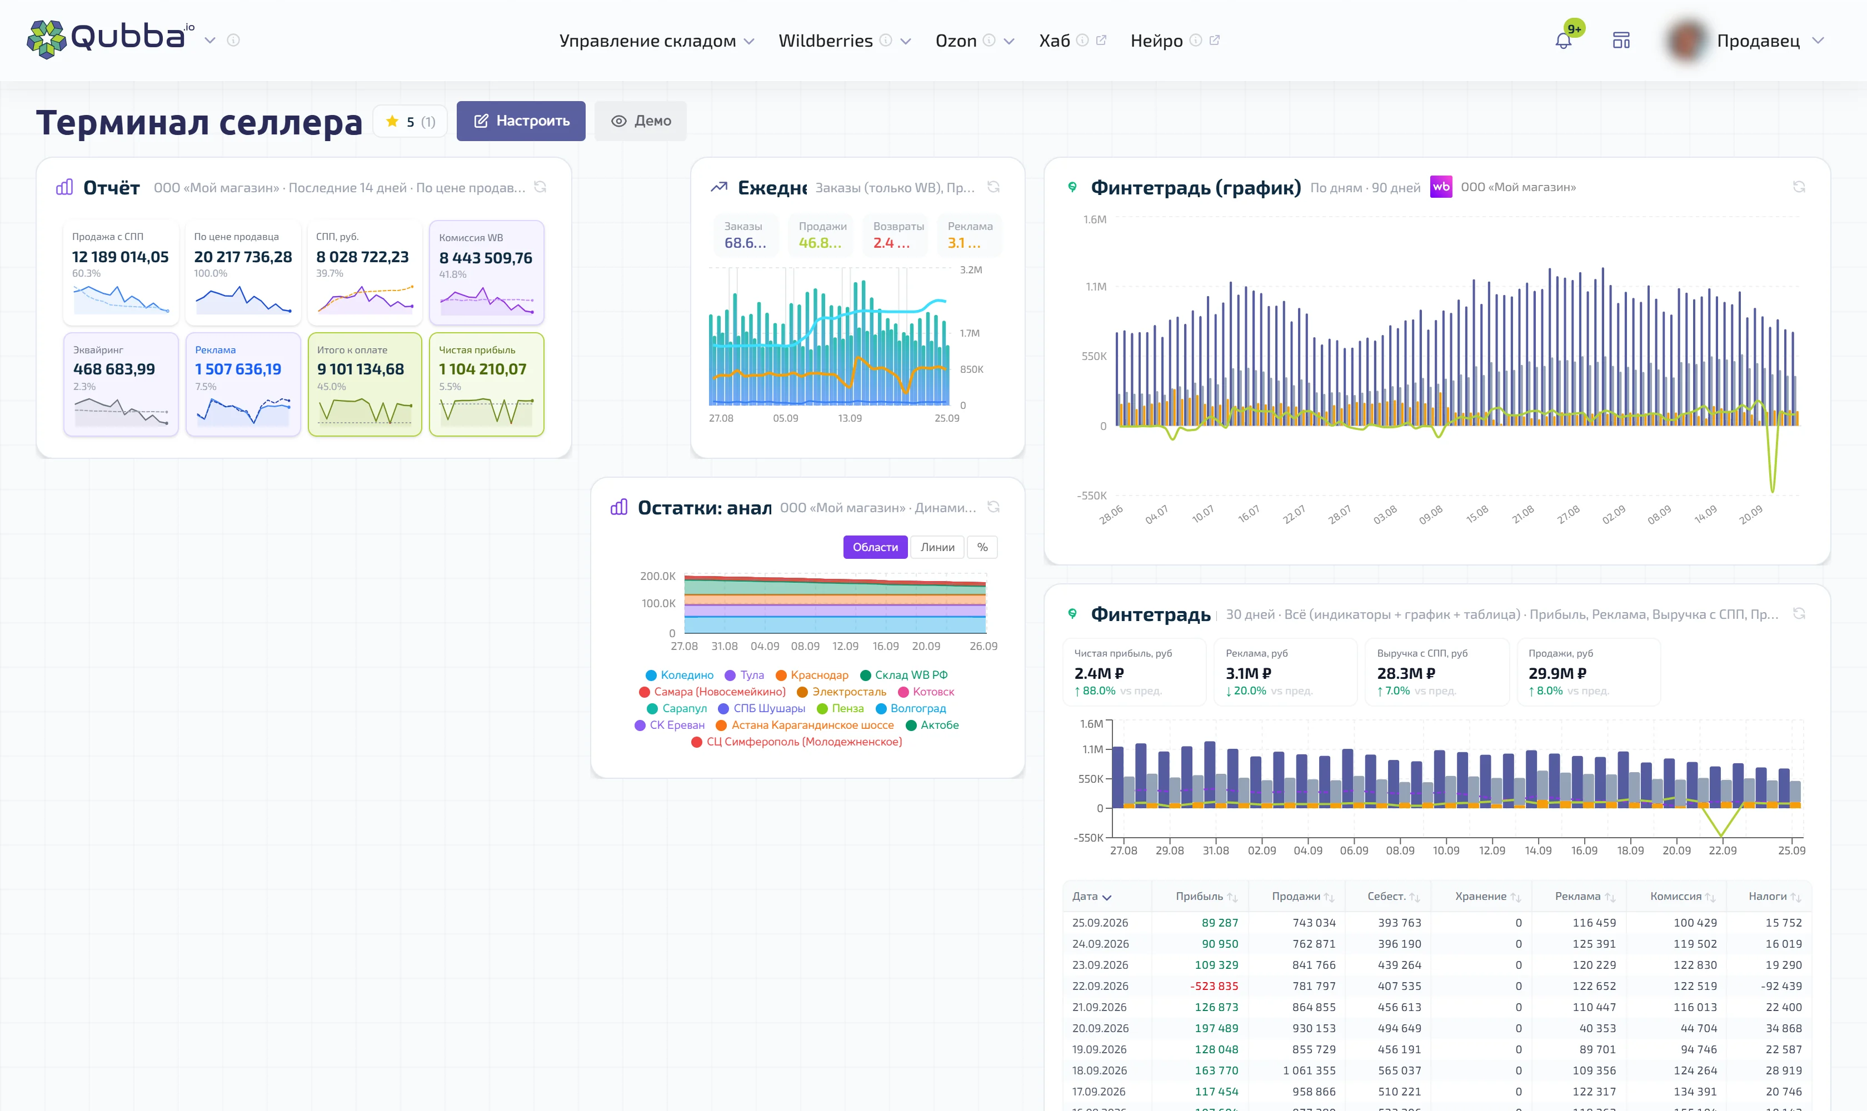Open the info icon next to Wildberries

pyautogui.click(x=885, y=39)
